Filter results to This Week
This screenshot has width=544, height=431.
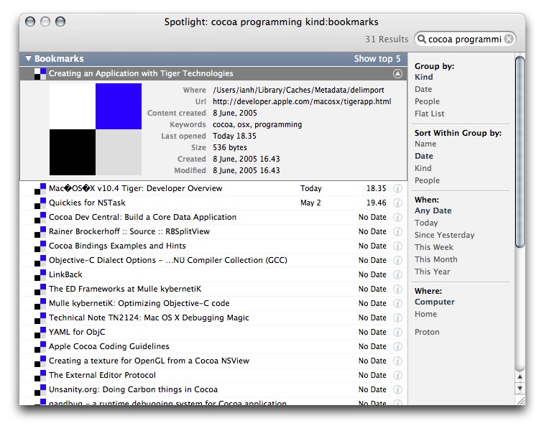tap(433, 247)
